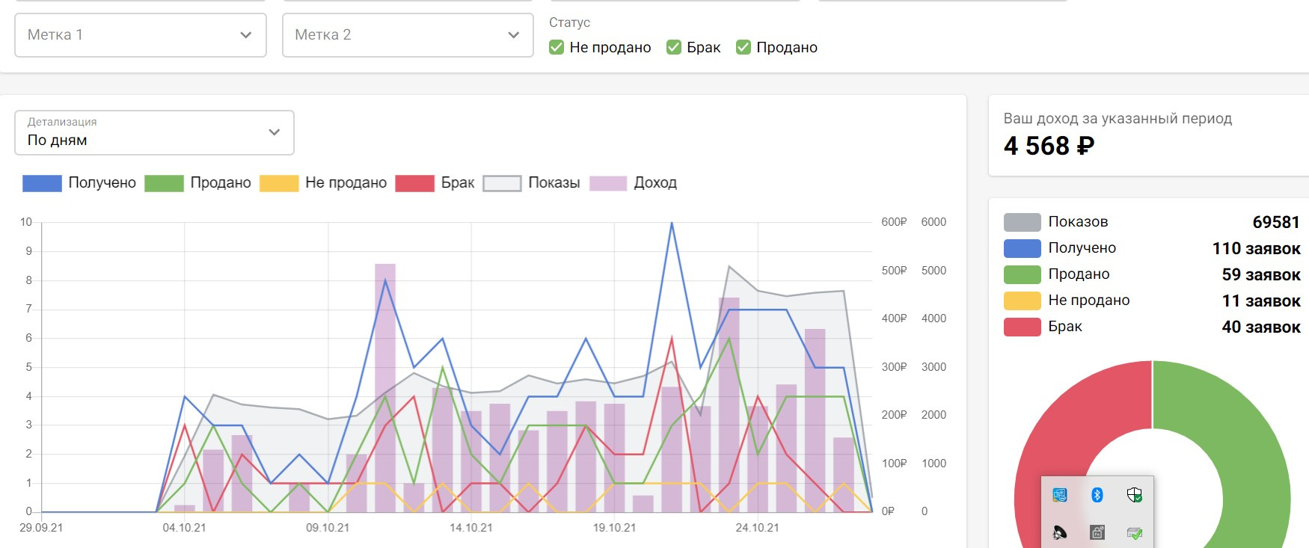Toggle the Показы legend swatch

point(502,183)
